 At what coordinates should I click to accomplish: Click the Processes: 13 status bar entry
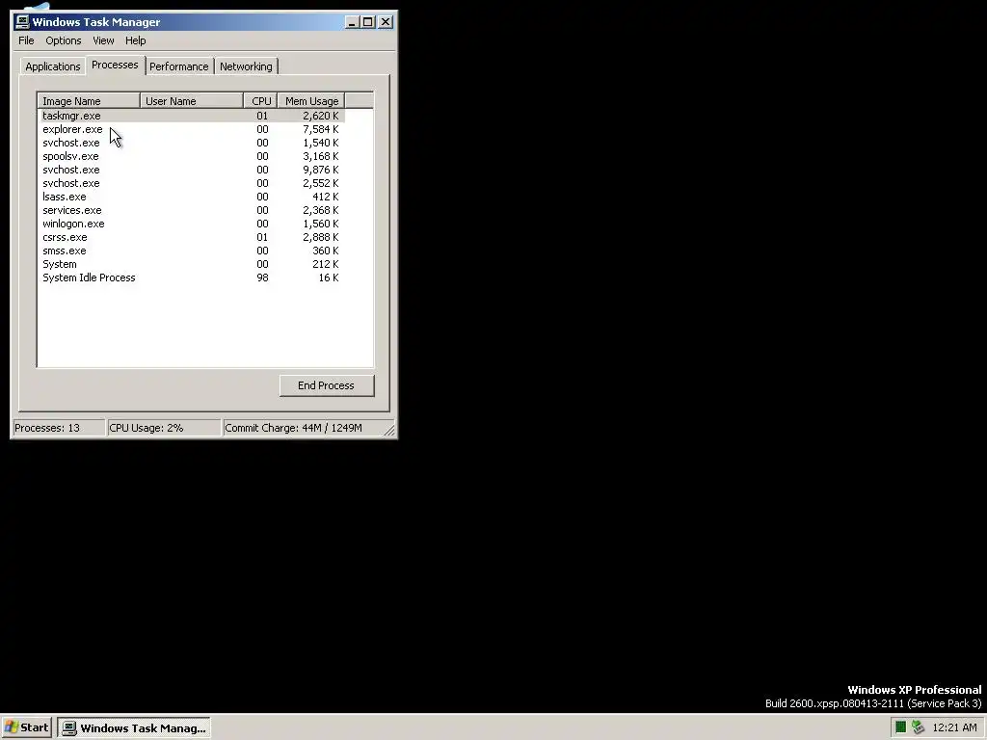coord(59,428)
